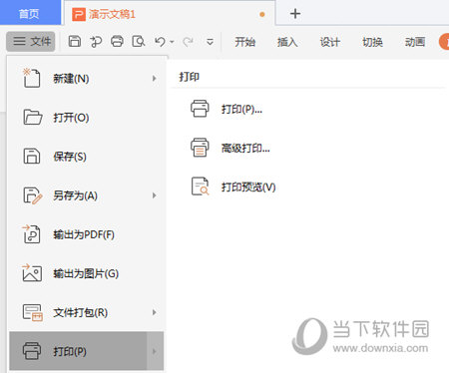The width and height of the screenshot is (449, 373).
Task: Click 打印预览(V) in the print submenu
Action: point(248,186)
